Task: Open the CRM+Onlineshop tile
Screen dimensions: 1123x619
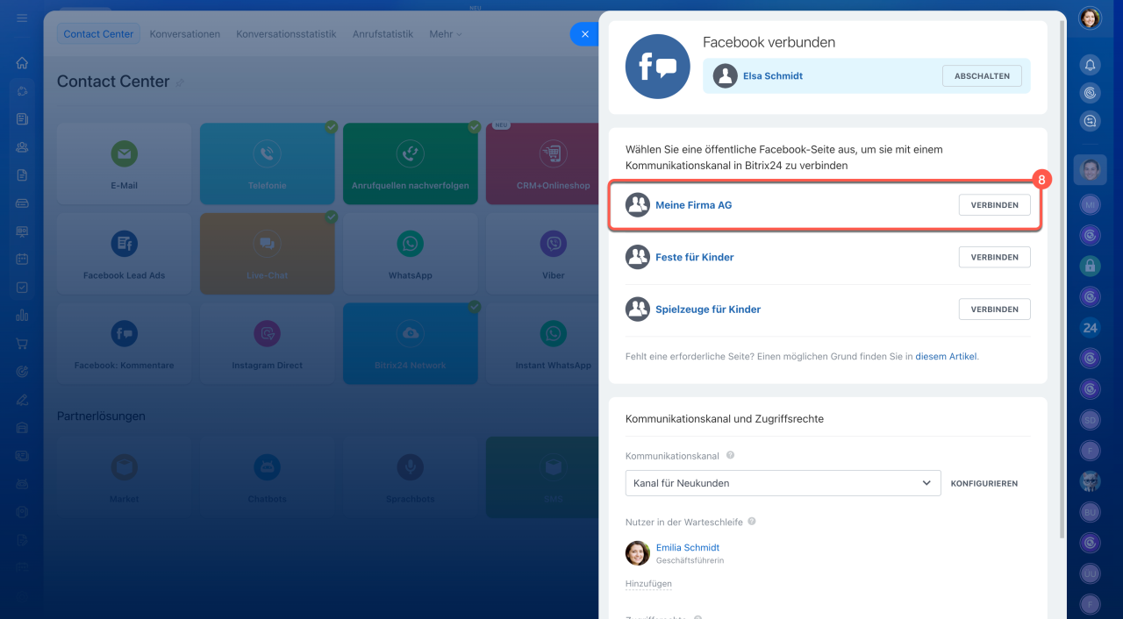Action: click(x=541, y=164)
